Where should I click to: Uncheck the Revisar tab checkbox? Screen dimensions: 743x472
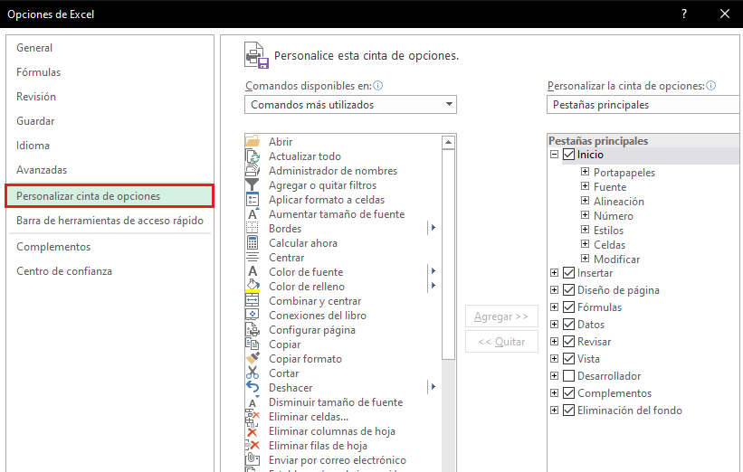point(568,341)
